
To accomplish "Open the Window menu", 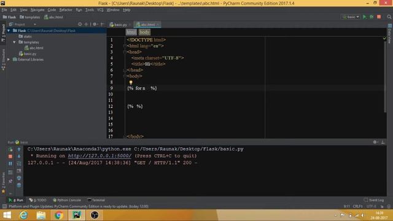I will tap(113, 10).
